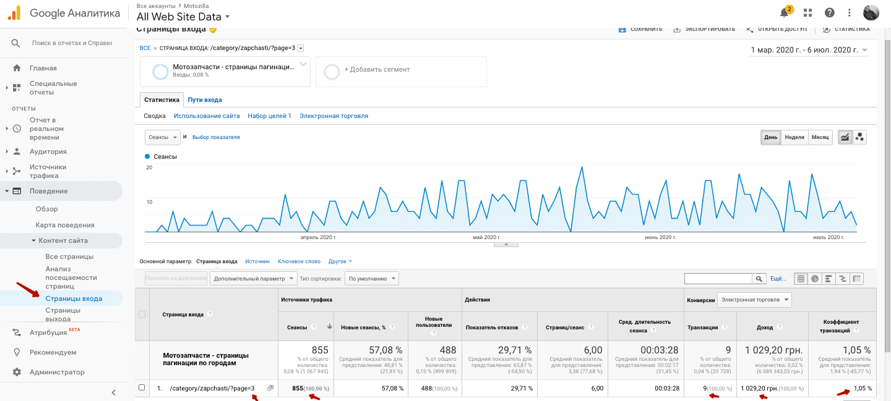Viewport: 891px width, 401px height.
Task: Select the comparison view icon
Action: pyautogui.click(x=842, y=279)
